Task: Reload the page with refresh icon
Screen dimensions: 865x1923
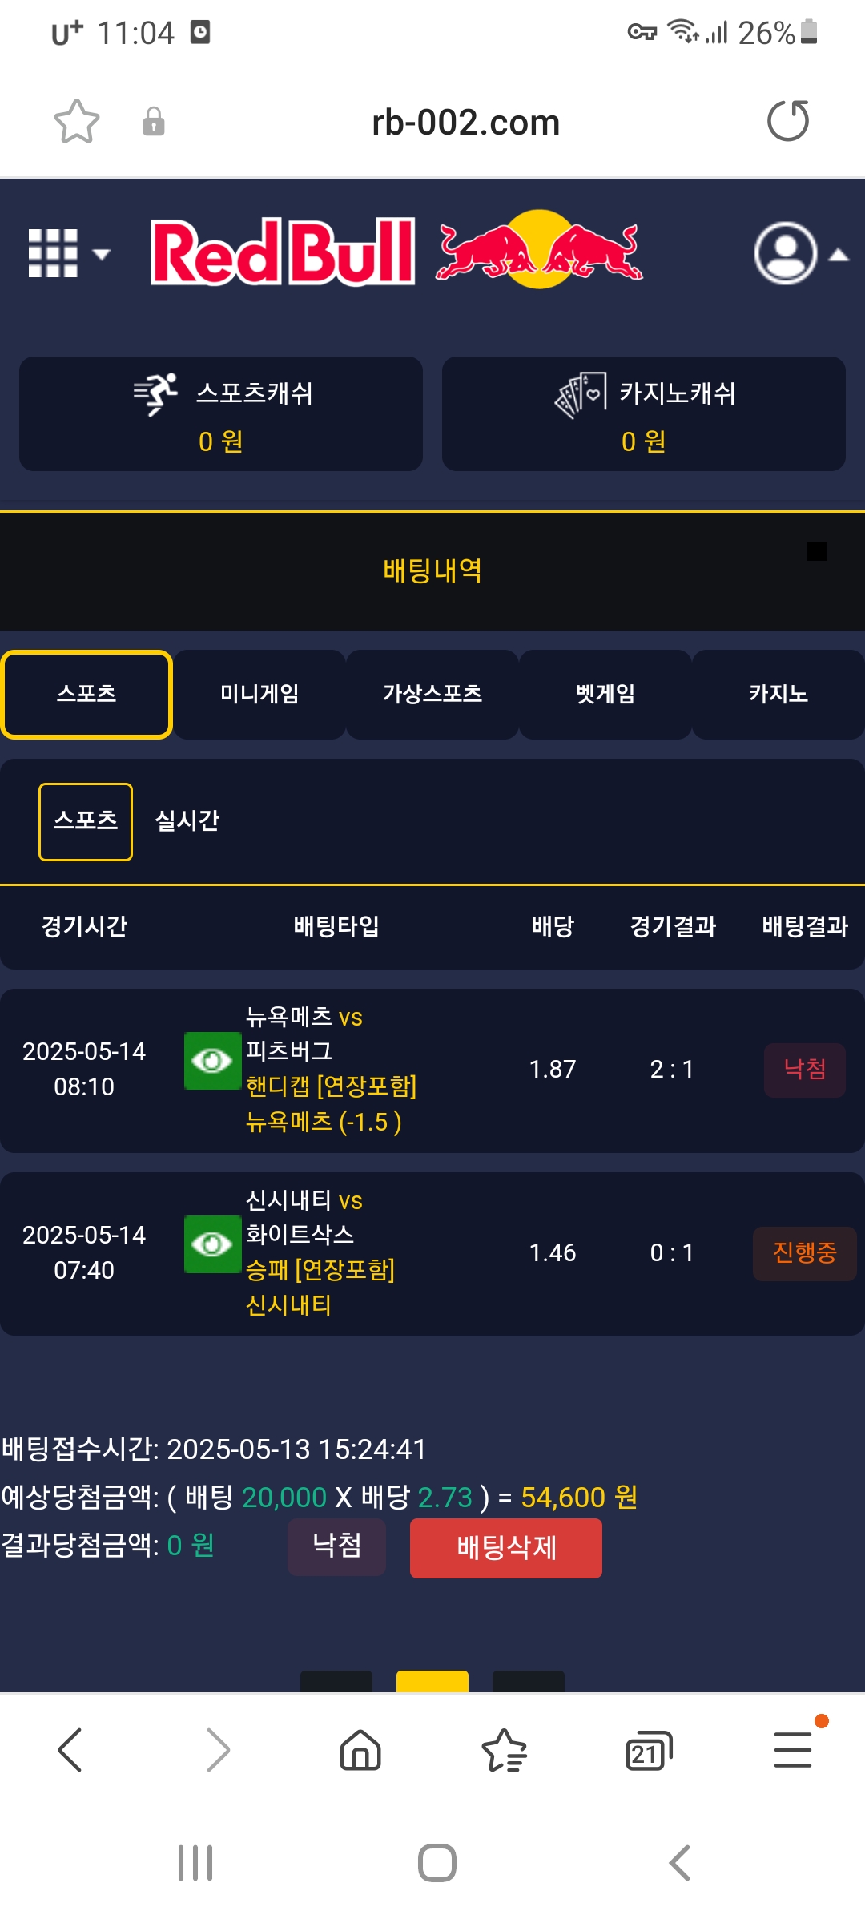Action: coord(788,121)
